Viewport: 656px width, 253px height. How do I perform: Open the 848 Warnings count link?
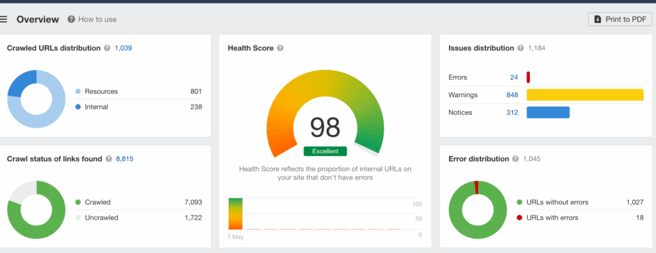click(x=512, y=95)
